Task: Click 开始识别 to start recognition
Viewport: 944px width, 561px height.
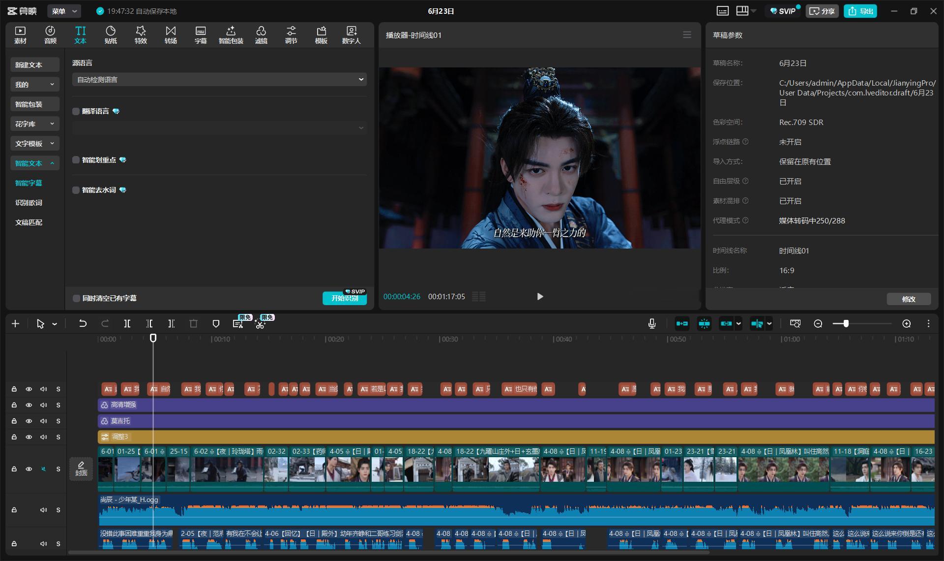Action: click(345, 298)
